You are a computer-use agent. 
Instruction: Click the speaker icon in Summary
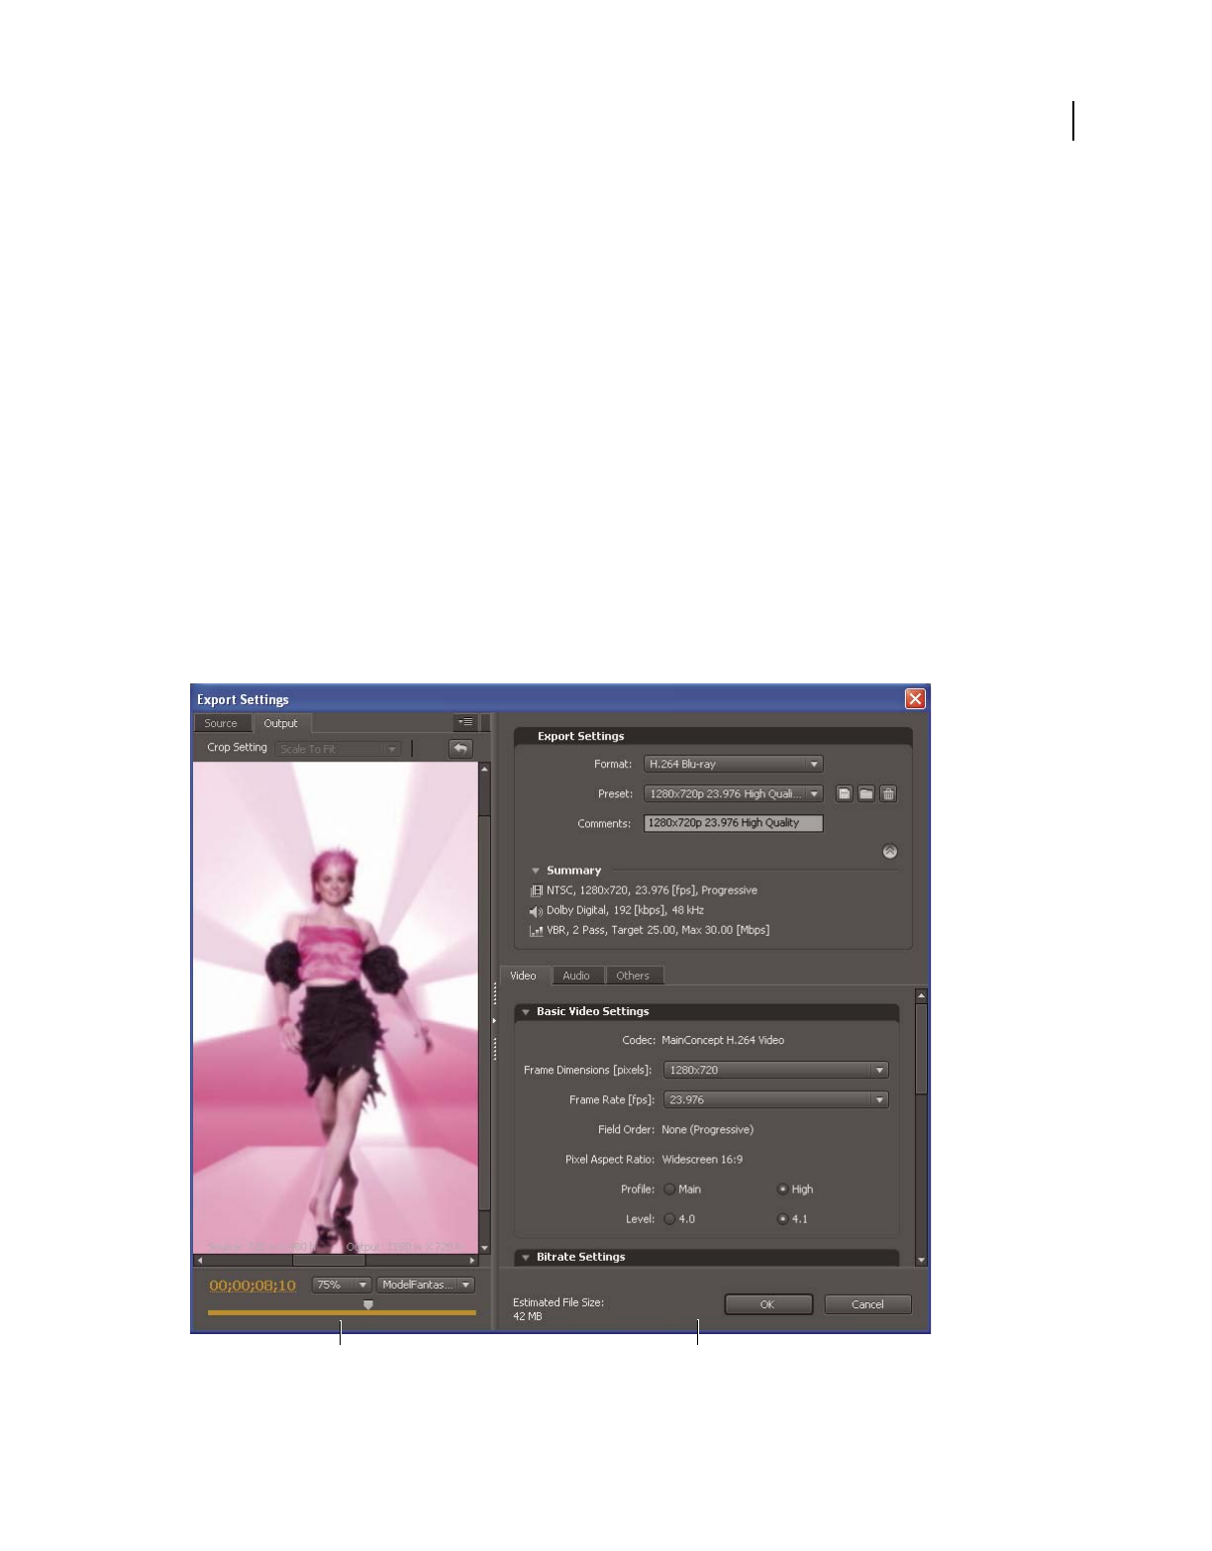536,911
